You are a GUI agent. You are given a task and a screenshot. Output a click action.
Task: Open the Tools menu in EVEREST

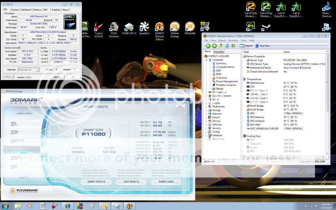pyautogui.click(x=243, y=40)
